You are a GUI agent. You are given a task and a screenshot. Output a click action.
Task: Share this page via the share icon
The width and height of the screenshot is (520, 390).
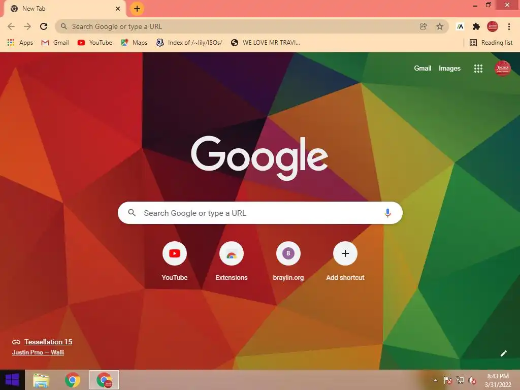click(x=423, y=26)
